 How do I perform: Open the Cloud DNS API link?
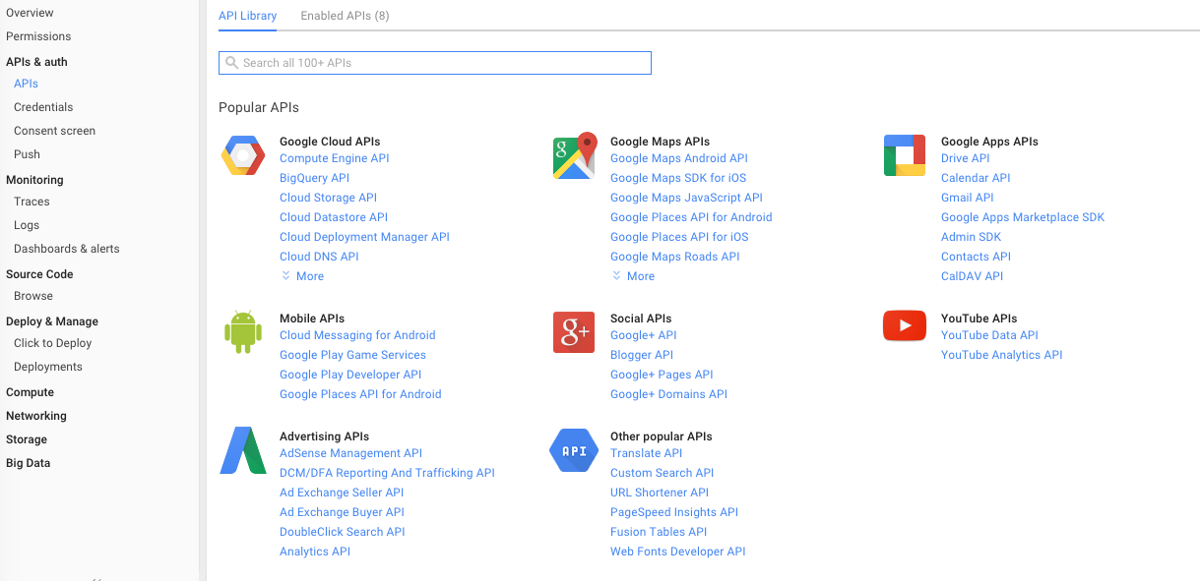(x=319, y=257)
